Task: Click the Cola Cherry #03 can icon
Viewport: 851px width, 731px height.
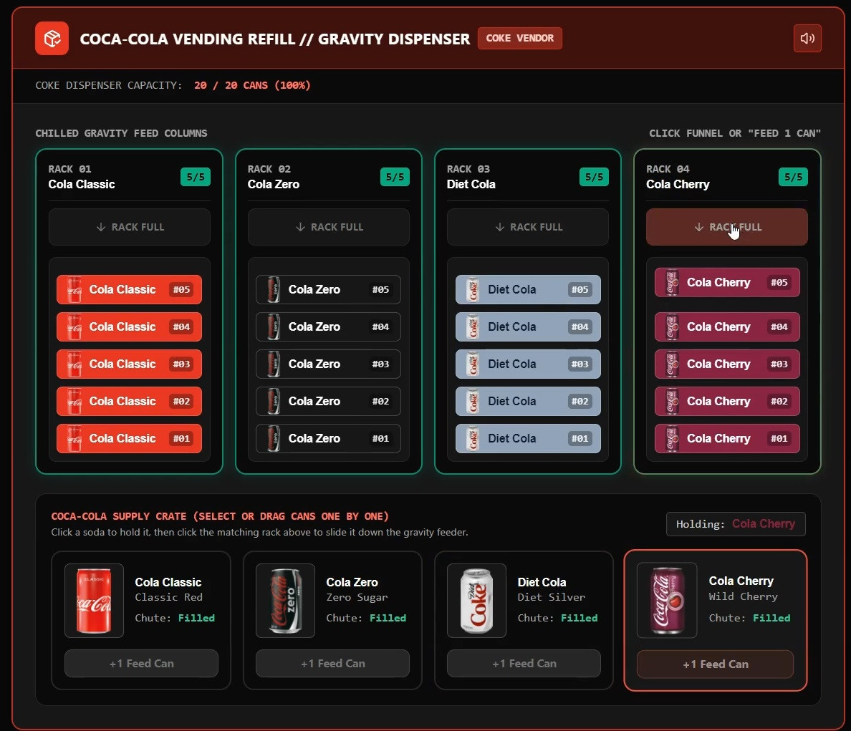Action: pos(673,364)
